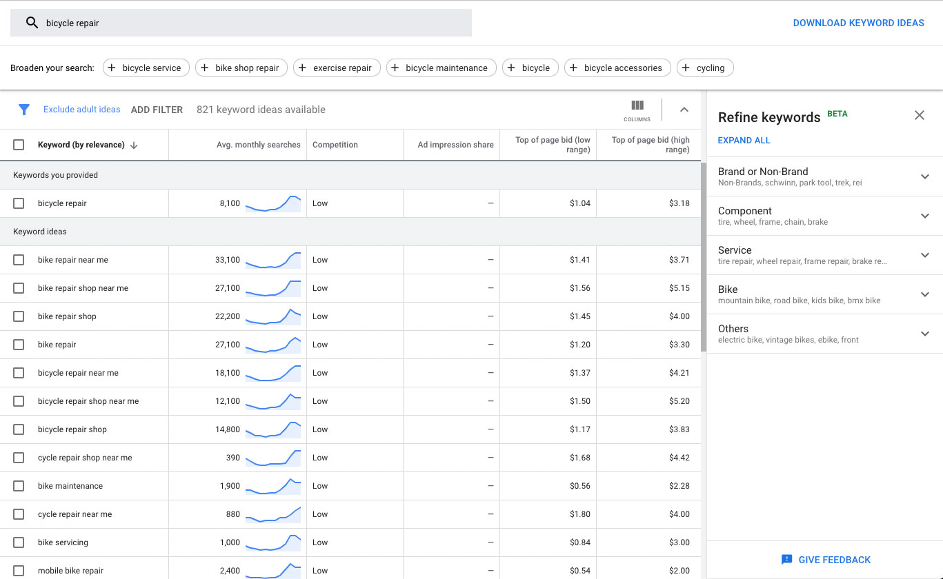
Task: Click the BETA label beside Refine keywords
Action: tap(837, 114)
